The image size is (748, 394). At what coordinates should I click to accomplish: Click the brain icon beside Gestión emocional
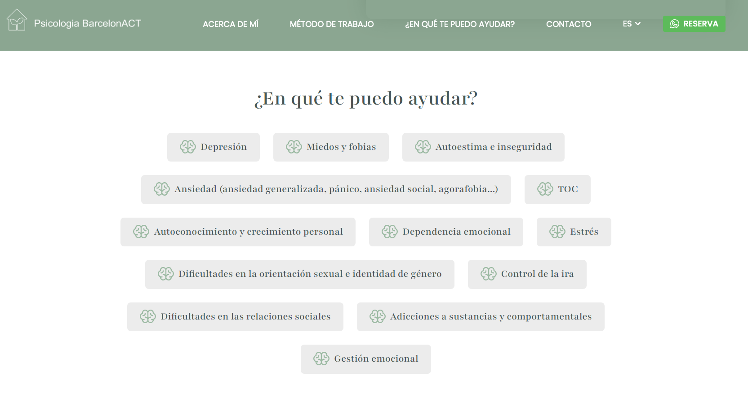pyautogui.click(x=321, y=359)
